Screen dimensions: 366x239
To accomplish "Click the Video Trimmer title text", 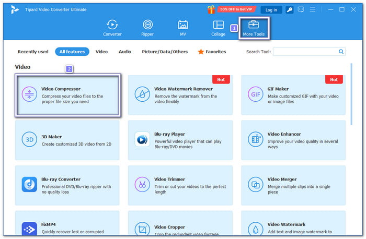I will pos(170,180).
